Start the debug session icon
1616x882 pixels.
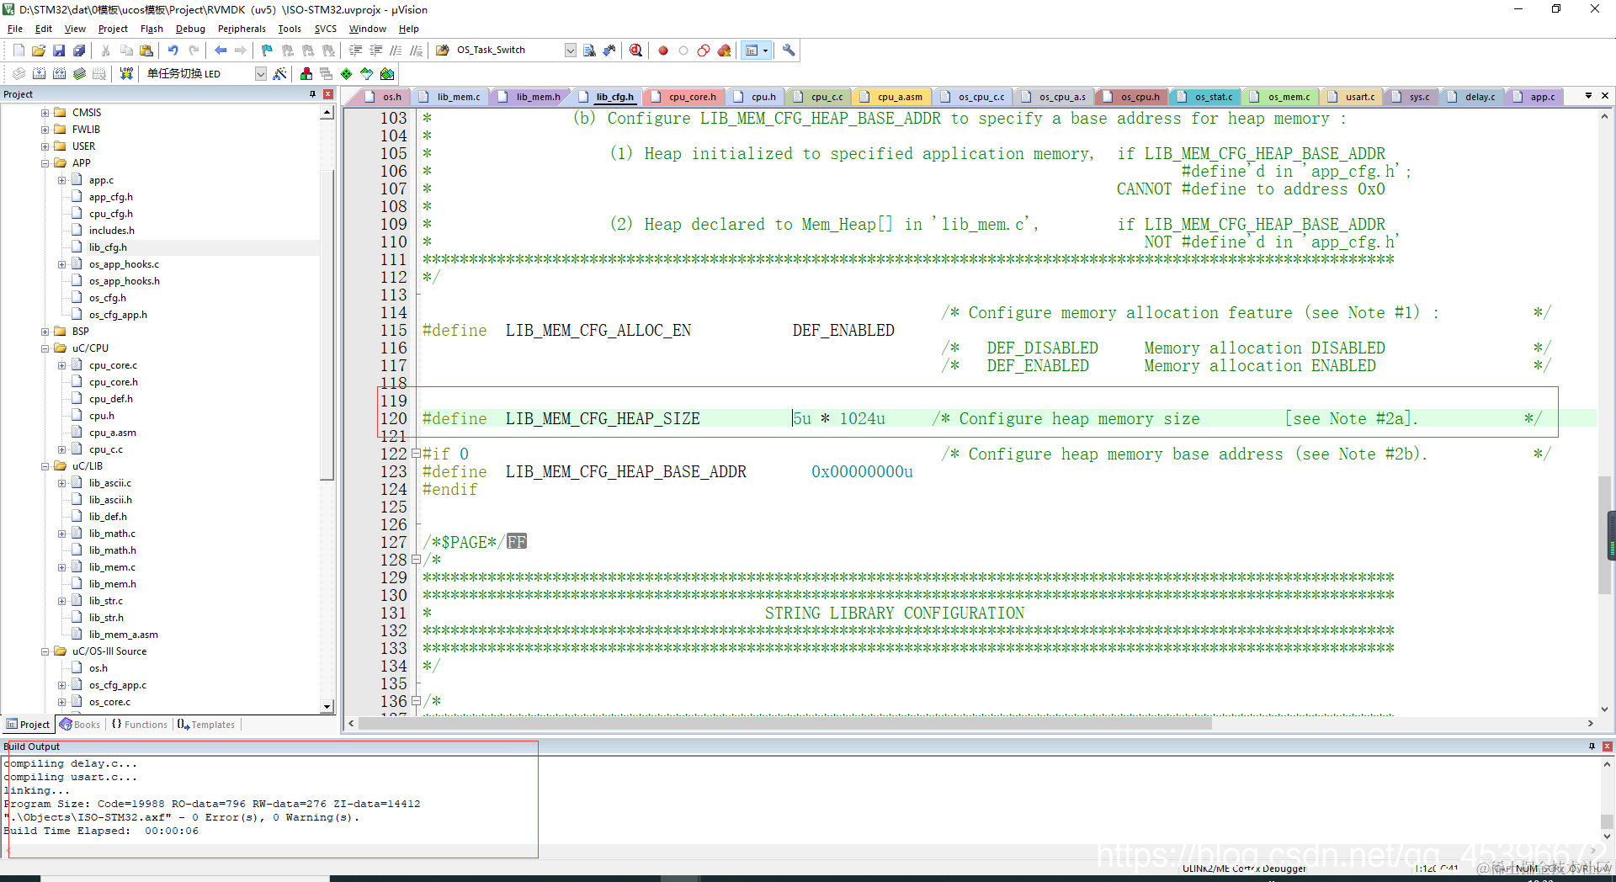[x=636, y=50]
